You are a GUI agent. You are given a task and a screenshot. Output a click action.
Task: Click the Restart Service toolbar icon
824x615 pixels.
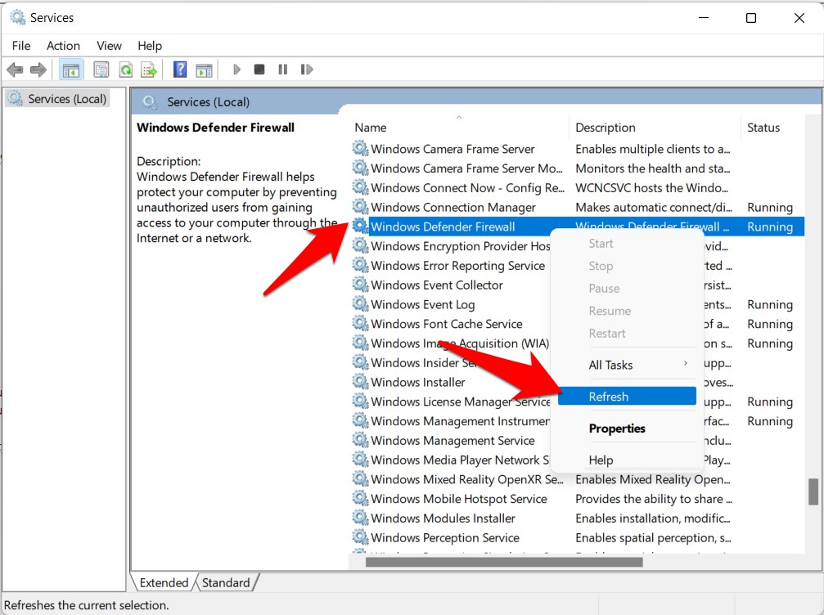307,70
